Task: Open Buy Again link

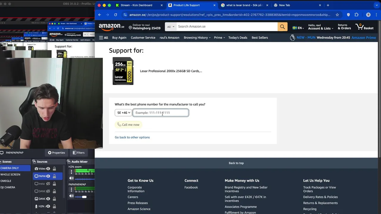Action: pos(119,37)
